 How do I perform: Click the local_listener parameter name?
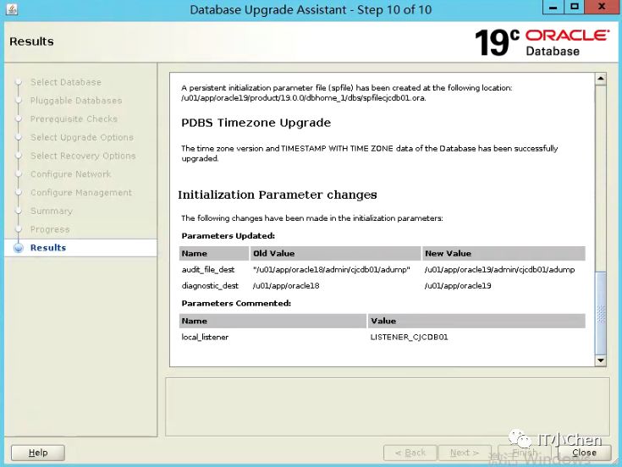pyautogui.click(x=205, y=337)
